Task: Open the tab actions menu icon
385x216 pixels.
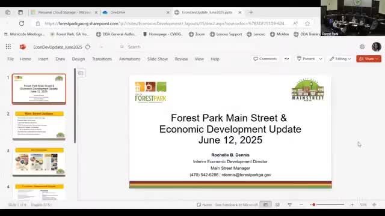Action: 20,12
